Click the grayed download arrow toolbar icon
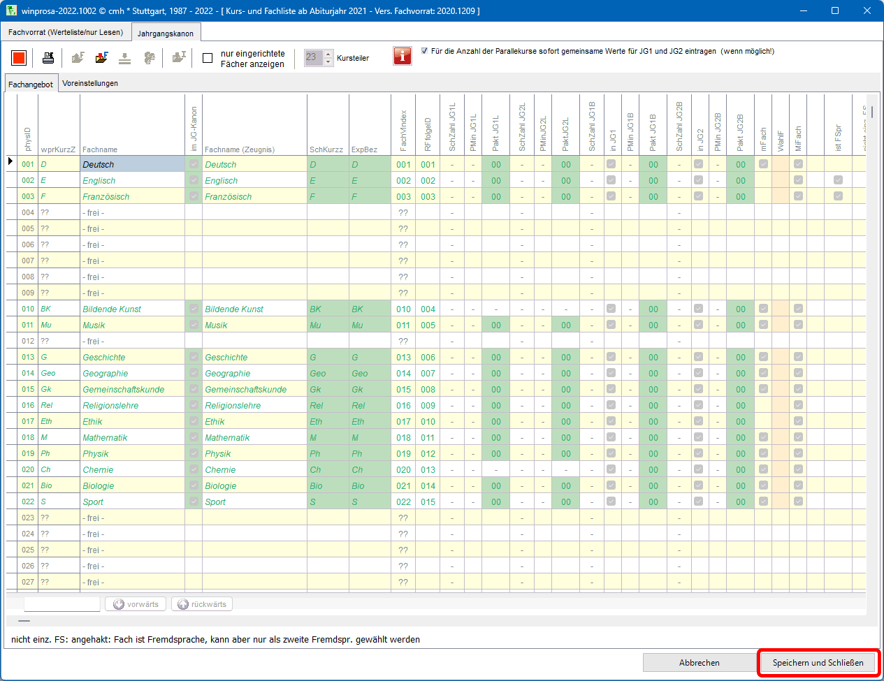The image size is (884, 681). (124, 58)
